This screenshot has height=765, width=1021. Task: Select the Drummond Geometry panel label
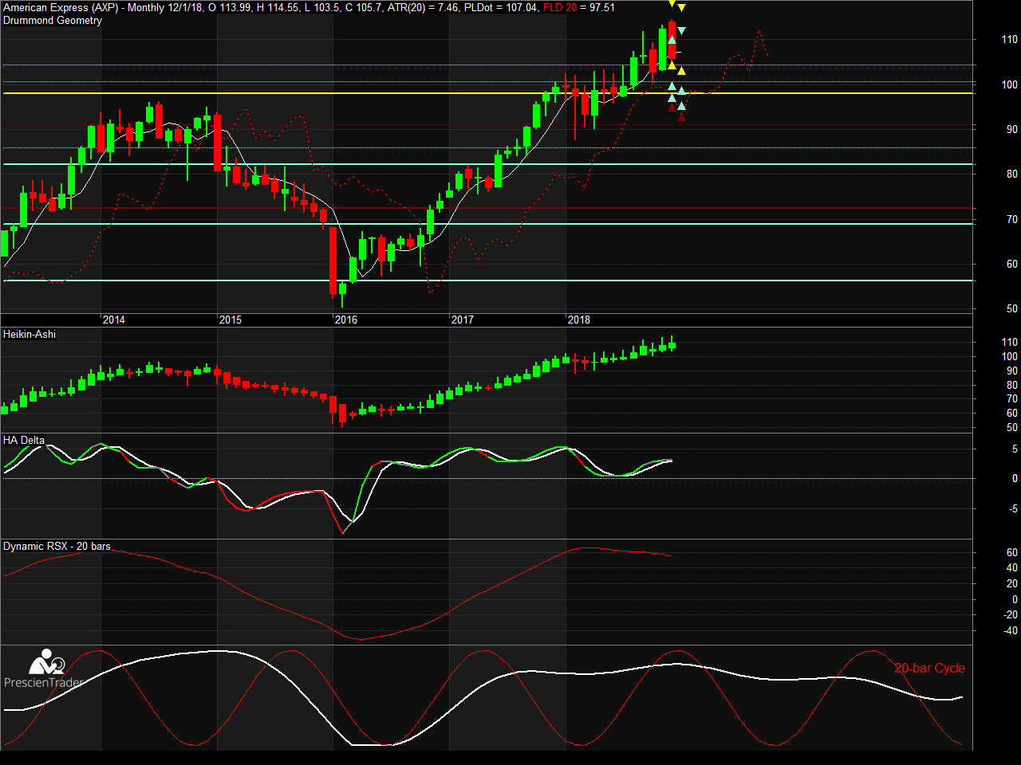coord(53,21)
